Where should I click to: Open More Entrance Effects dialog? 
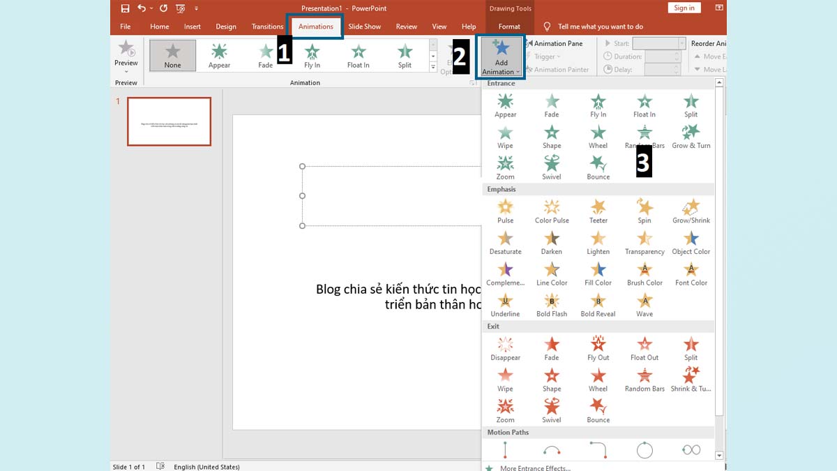pos(536,468)
